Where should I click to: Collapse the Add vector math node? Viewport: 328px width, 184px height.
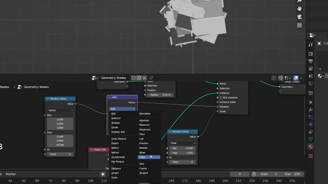[110, 97]
